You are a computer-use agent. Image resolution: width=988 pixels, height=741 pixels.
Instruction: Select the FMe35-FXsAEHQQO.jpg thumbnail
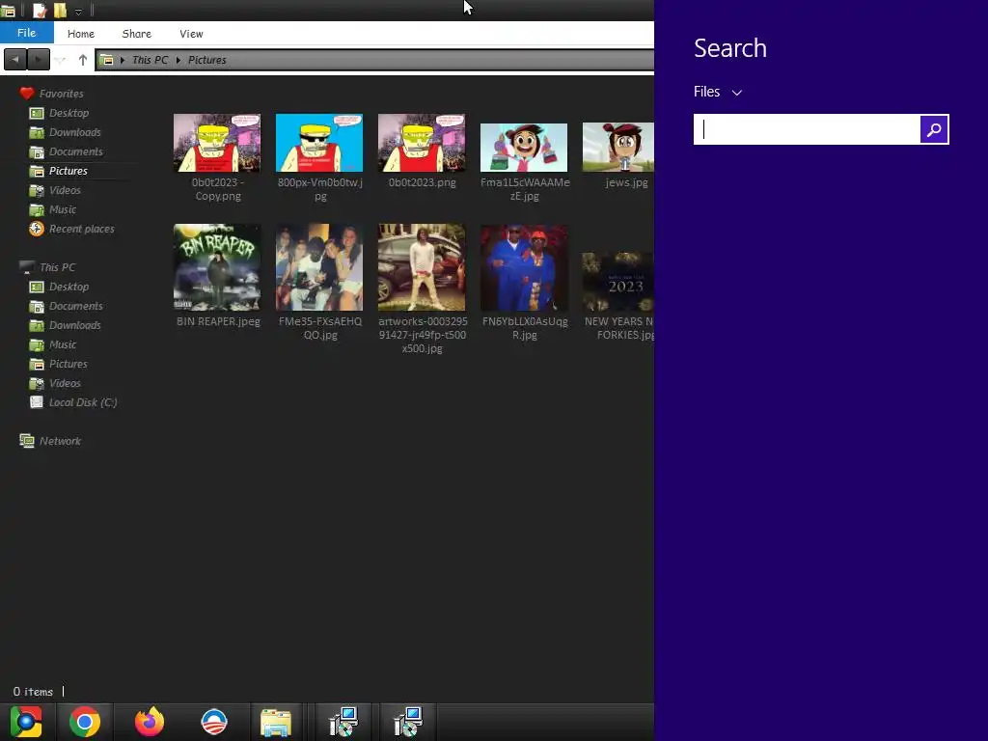click(319, 267)
